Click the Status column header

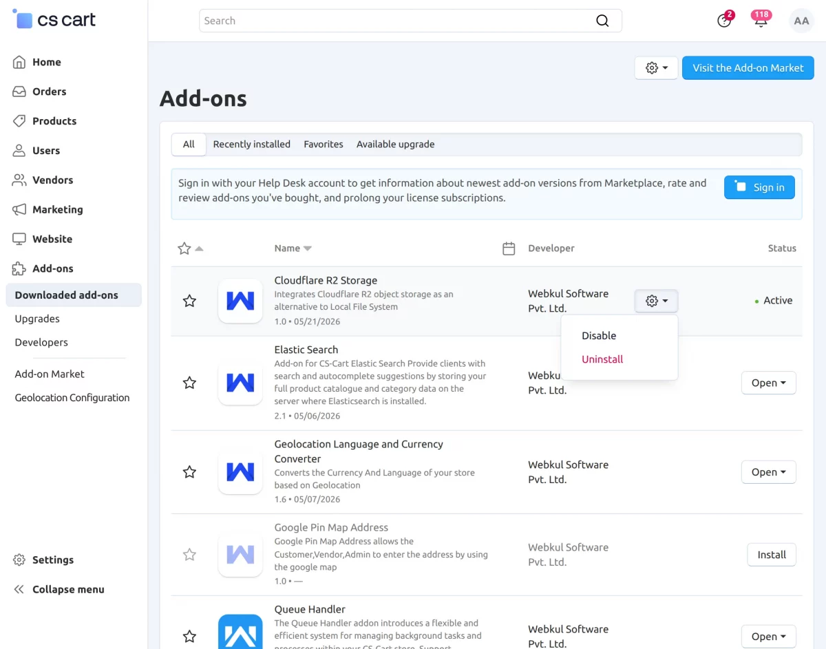point(782,248)
